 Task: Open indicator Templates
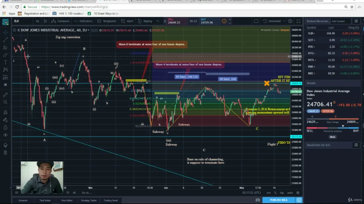(x=107, y=21)
